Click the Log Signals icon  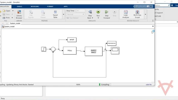click(31, 12)
